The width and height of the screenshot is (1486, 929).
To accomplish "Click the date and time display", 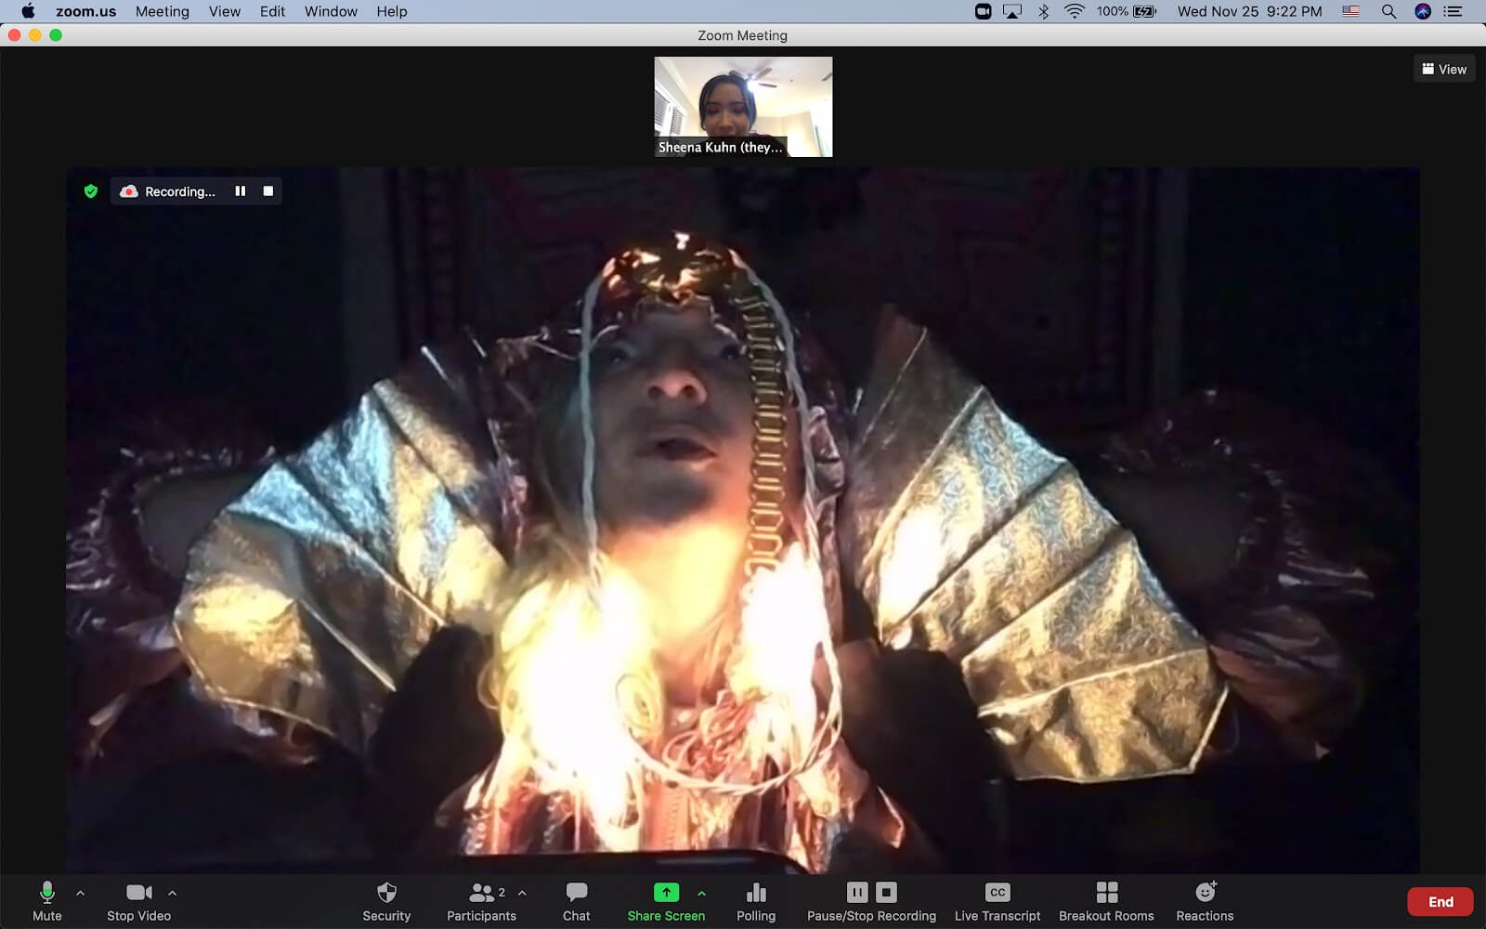I will click(1250, 11).
